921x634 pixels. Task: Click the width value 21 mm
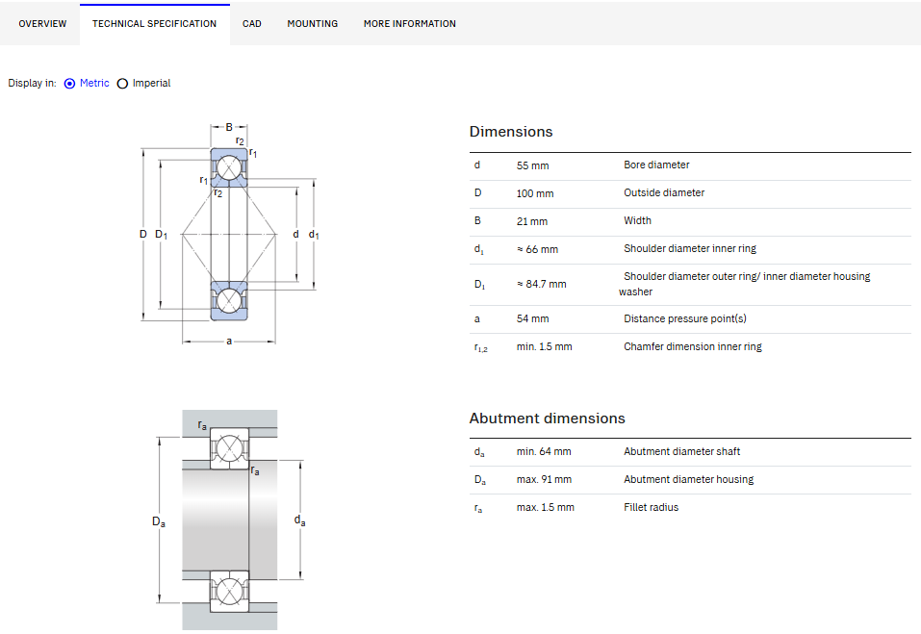click(532, 221)
